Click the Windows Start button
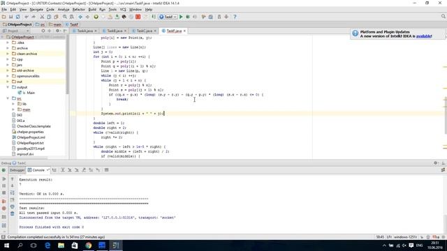Image resolution: width=447 pixels, height=251 pixels. coord(6,245)
